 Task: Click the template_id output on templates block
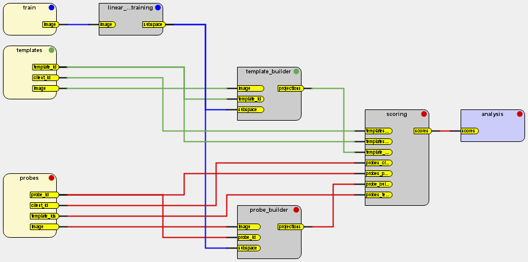[x=45, y=67]
